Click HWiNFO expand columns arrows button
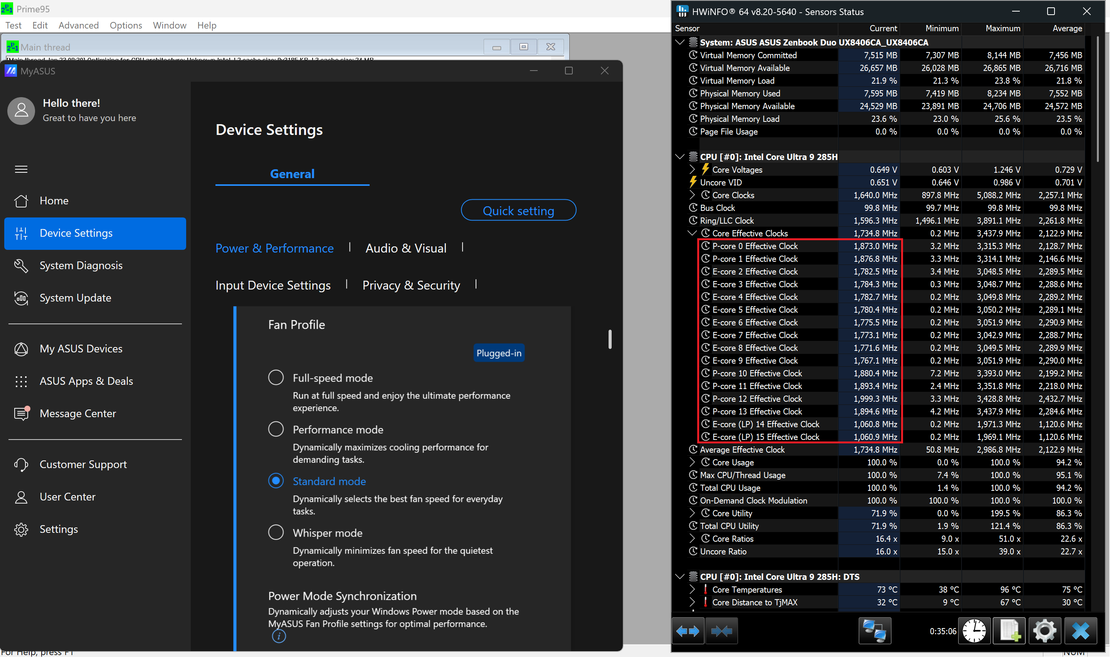Viewport: 1110px width, 657px height. pos(688,630)
